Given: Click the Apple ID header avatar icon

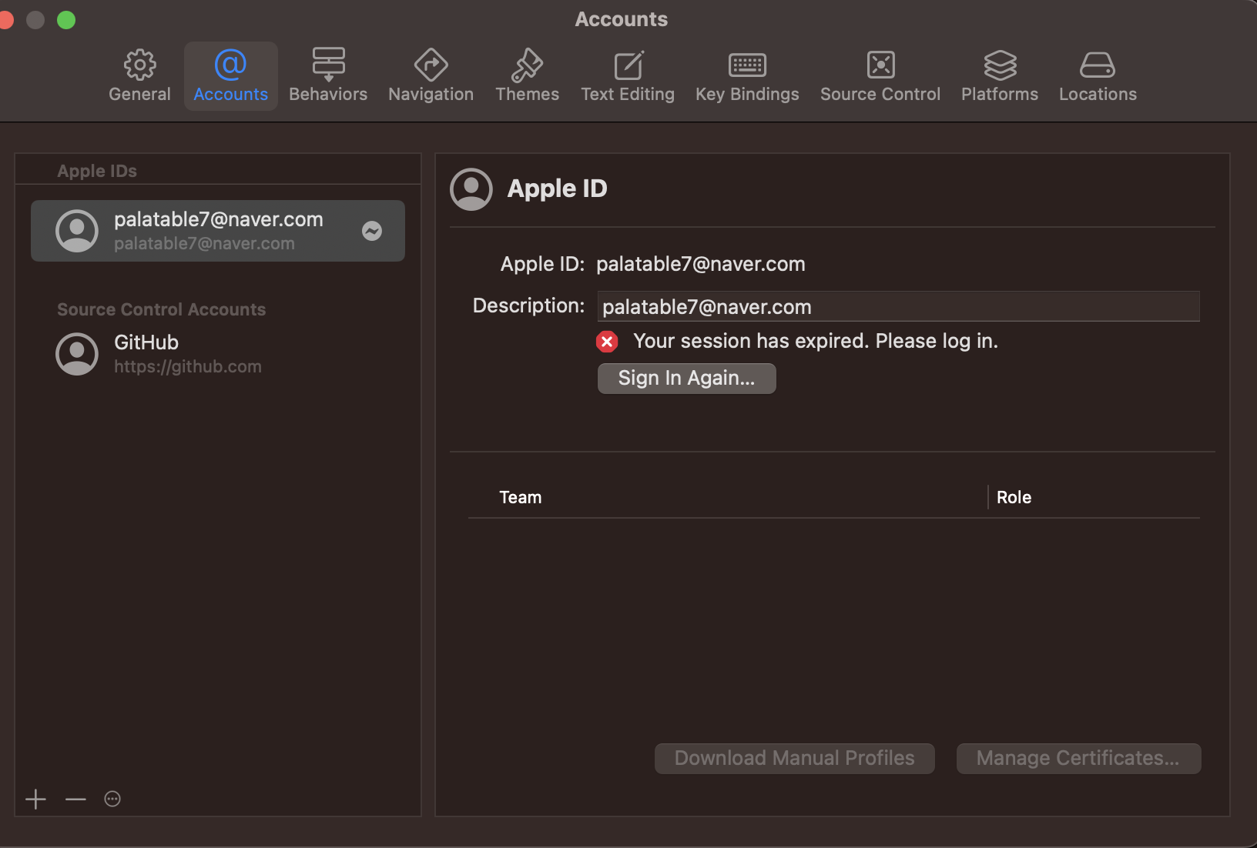Looking at the screenshot, I should 471,189.
